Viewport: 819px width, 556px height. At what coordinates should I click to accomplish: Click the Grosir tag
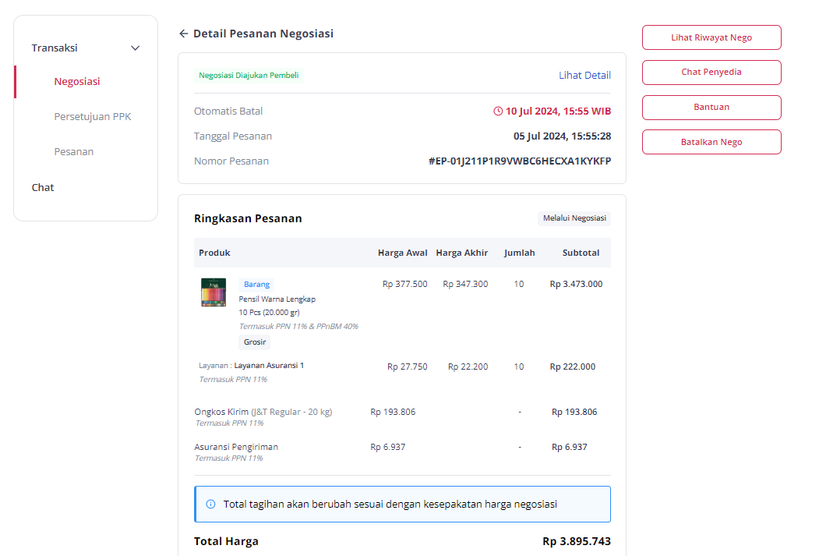[255, 342]
